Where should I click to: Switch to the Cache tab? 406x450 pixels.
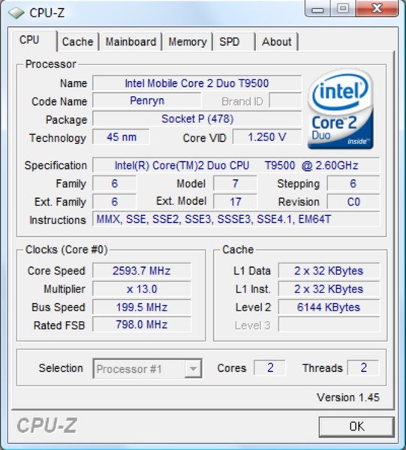pos(77,42)
